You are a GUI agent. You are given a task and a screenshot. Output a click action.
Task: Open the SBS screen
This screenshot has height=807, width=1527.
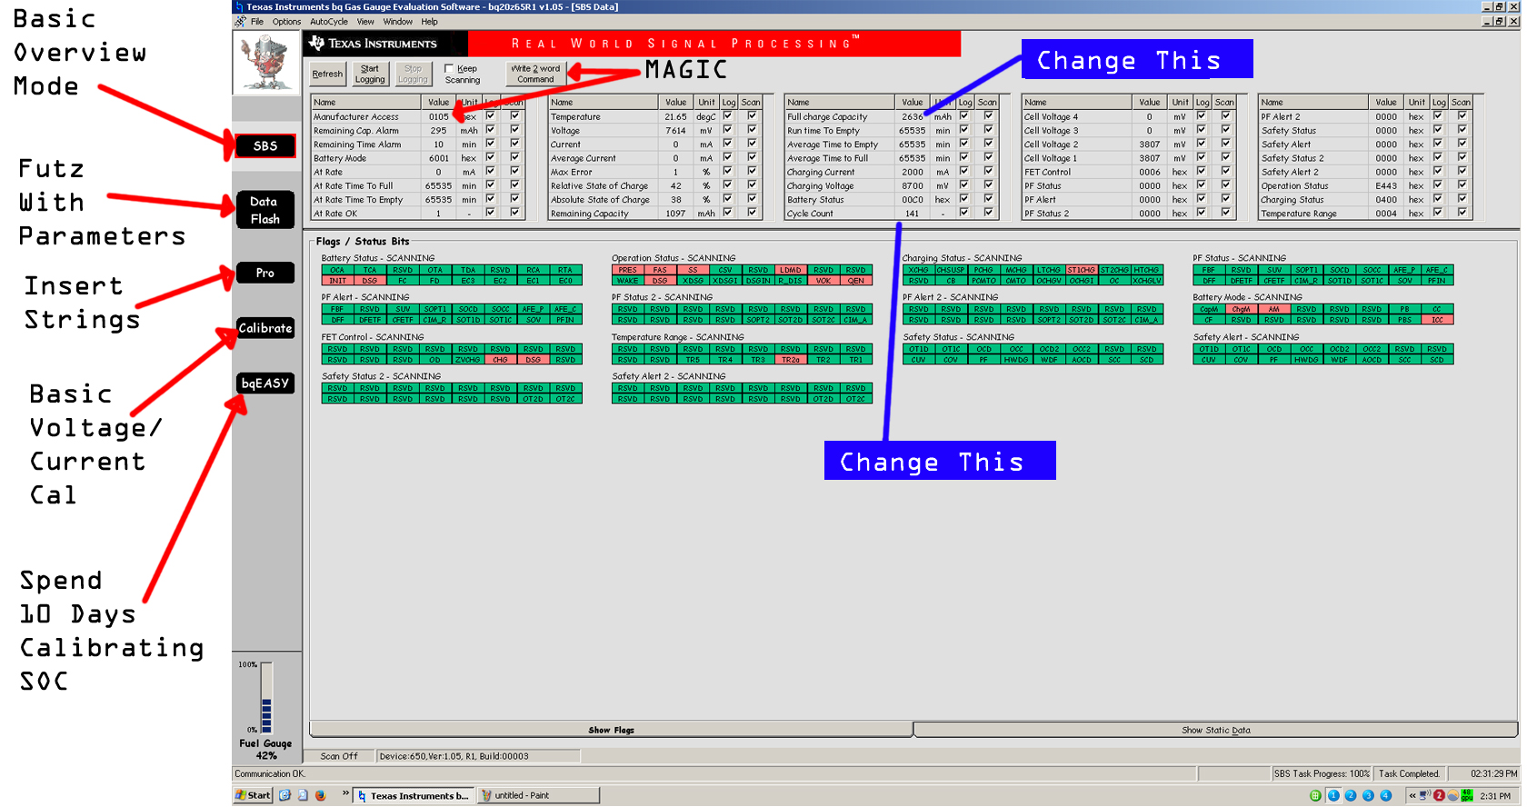click(264, 146)
